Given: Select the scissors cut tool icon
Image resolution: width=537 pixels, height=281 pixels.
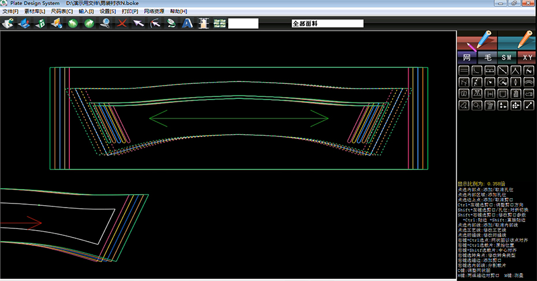Looking at the screenshot, I should point(529,70).
